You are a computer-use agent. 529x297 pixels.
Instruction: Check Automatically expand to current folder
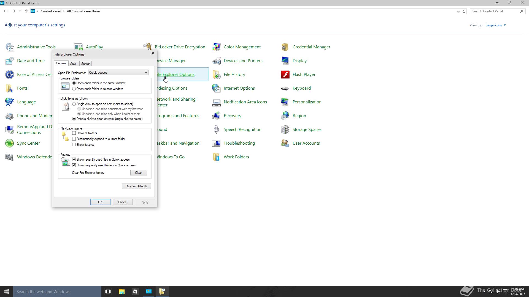coord(74,139)
